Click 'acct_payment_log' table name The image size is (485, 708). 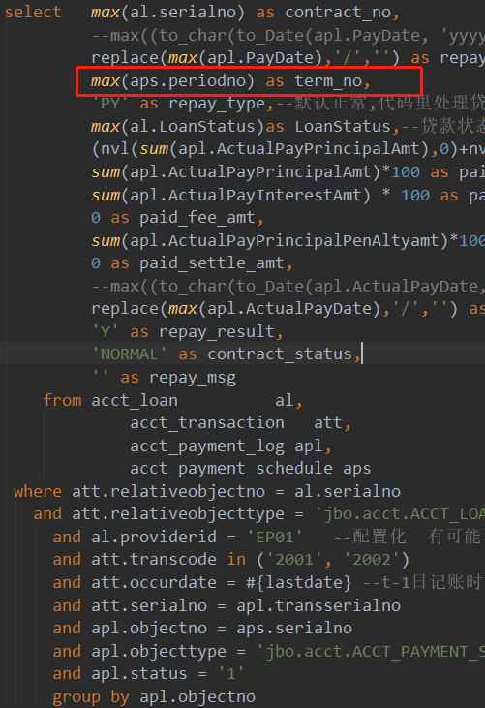(207, 446)
